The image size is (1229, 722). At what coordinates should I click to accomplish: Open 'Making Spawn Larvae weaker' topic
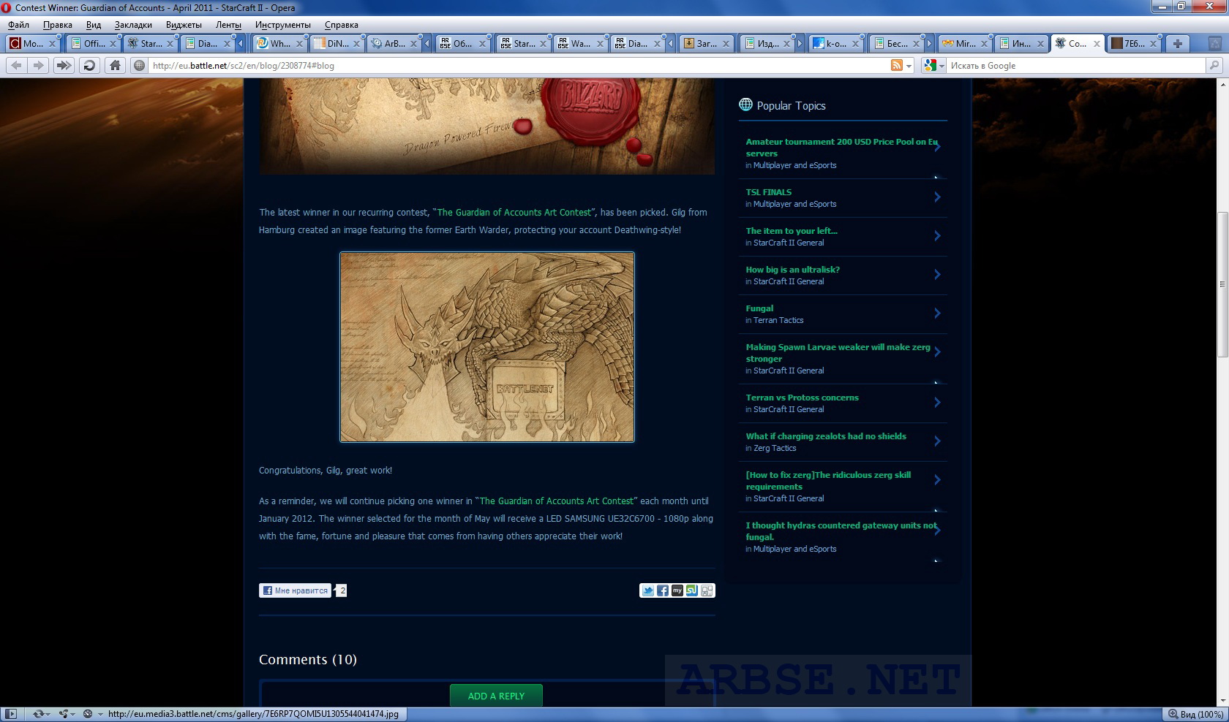click(x=838, y=353)
